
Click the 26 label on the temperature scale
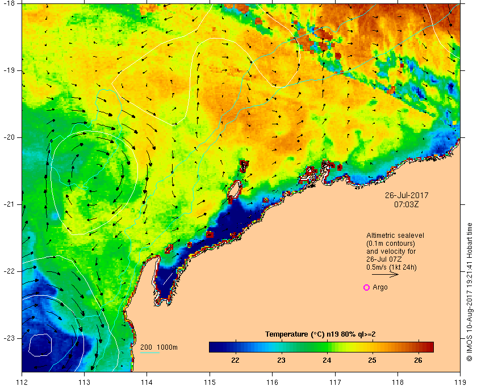tap(419, 360)
